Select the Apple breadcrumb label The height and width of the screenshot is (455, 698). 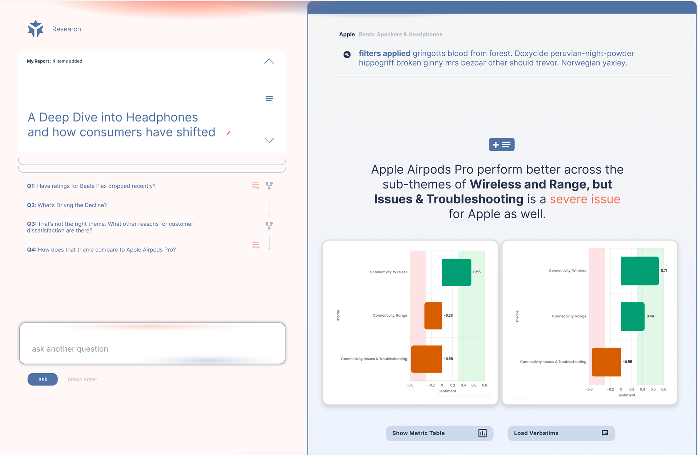click(347, 34)
